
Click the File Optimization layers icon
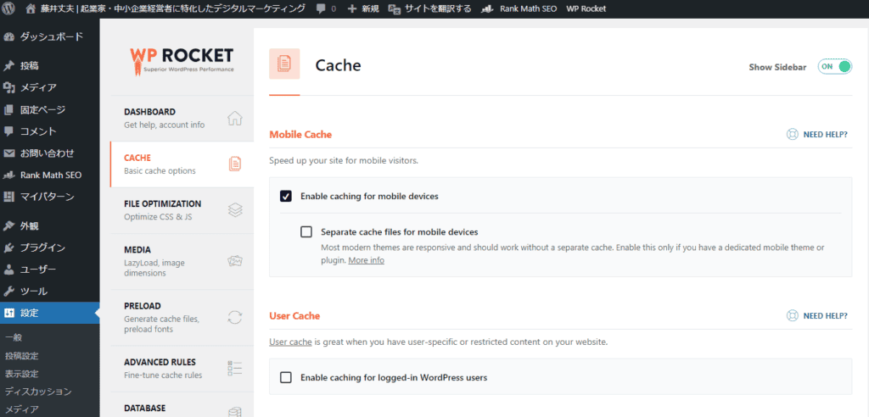coord(235,210)
